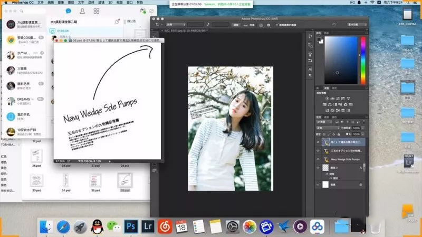422x237 pixels.
Task: Collapse the fx effects arrow on 图层 2
Action: point(365,167)
